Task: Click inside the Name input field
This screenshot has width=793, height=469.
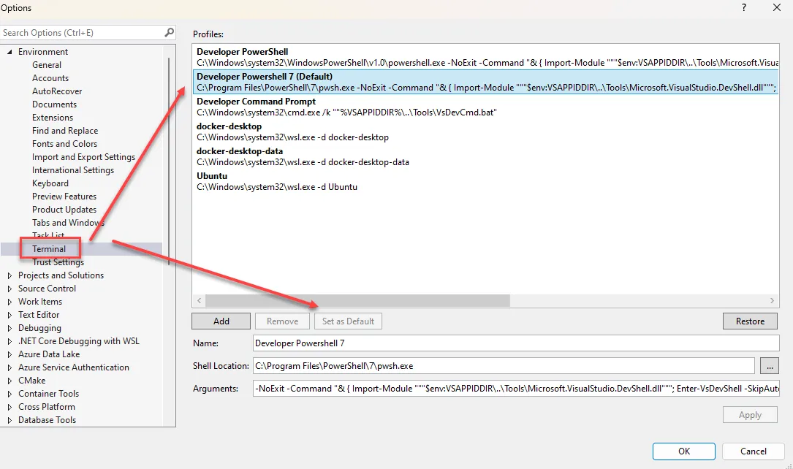Action: point(439,343)
